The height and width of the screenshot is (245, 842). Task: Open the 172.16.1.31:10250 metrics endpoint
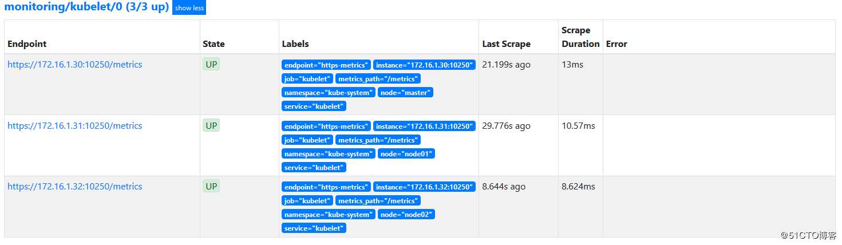[x=75, y=126]
